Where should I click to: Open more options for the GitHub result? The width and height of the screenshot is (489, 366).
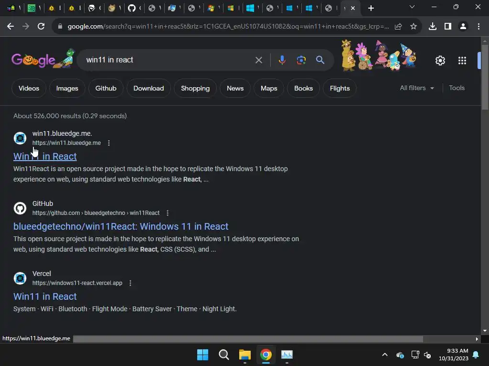[x=168, y=213]
